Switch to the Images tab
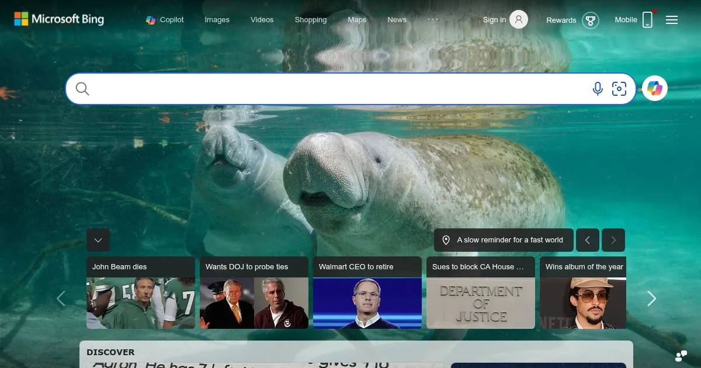Screen dimensions: 701x368 point(217,19)
